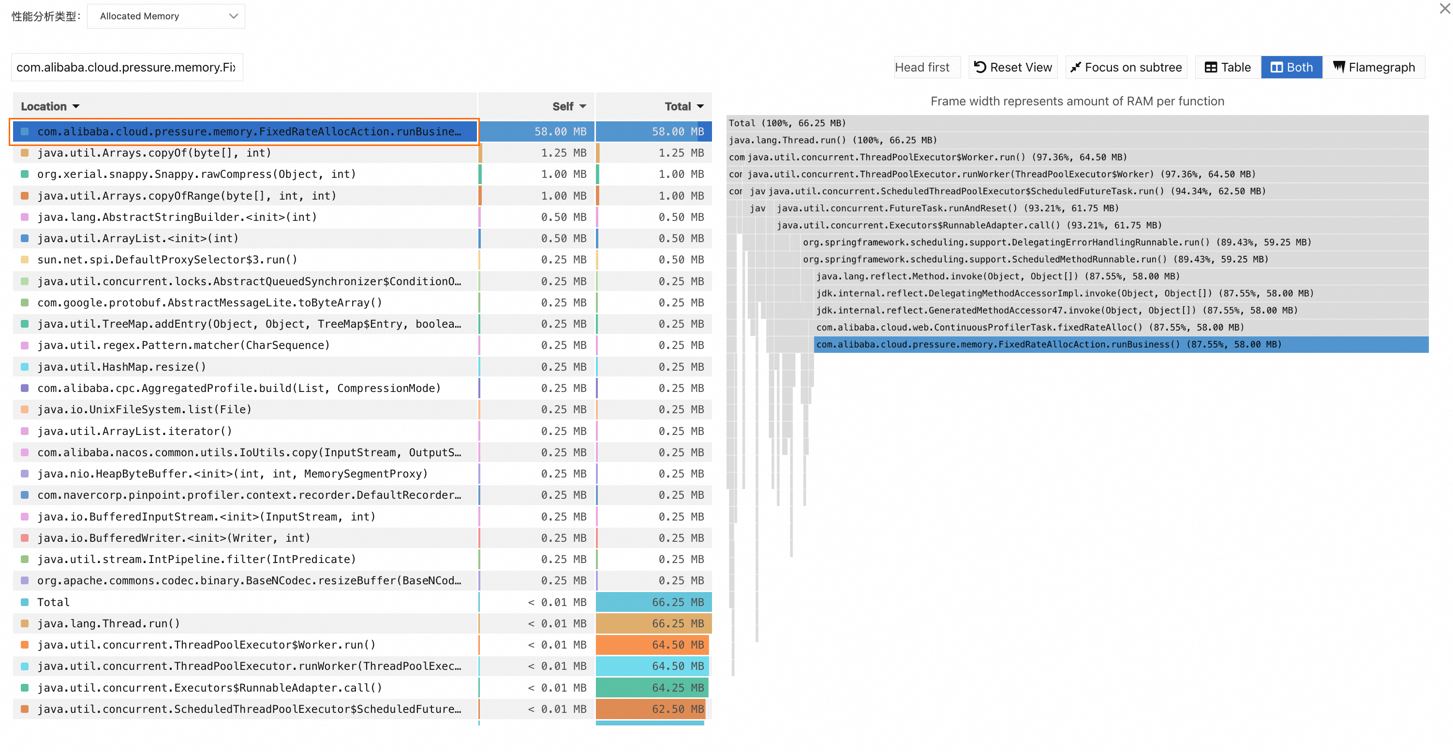Click the search field with FixedRateAllocAction text
1453x752 pixels.
coord(127,67)
